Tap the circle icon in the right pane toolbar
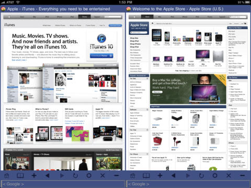This screenshot has width=251, height=188. 215,175
